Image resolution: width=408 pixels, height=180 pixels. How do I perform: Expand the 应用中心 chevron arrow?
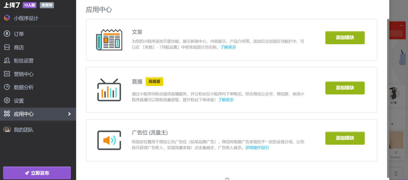pyautogui.click(x=69, y=114)
